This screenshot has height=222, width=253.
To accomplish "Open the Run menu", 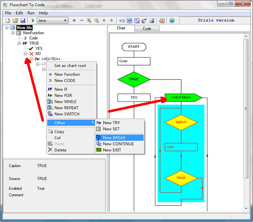I will tap(31, 13).
